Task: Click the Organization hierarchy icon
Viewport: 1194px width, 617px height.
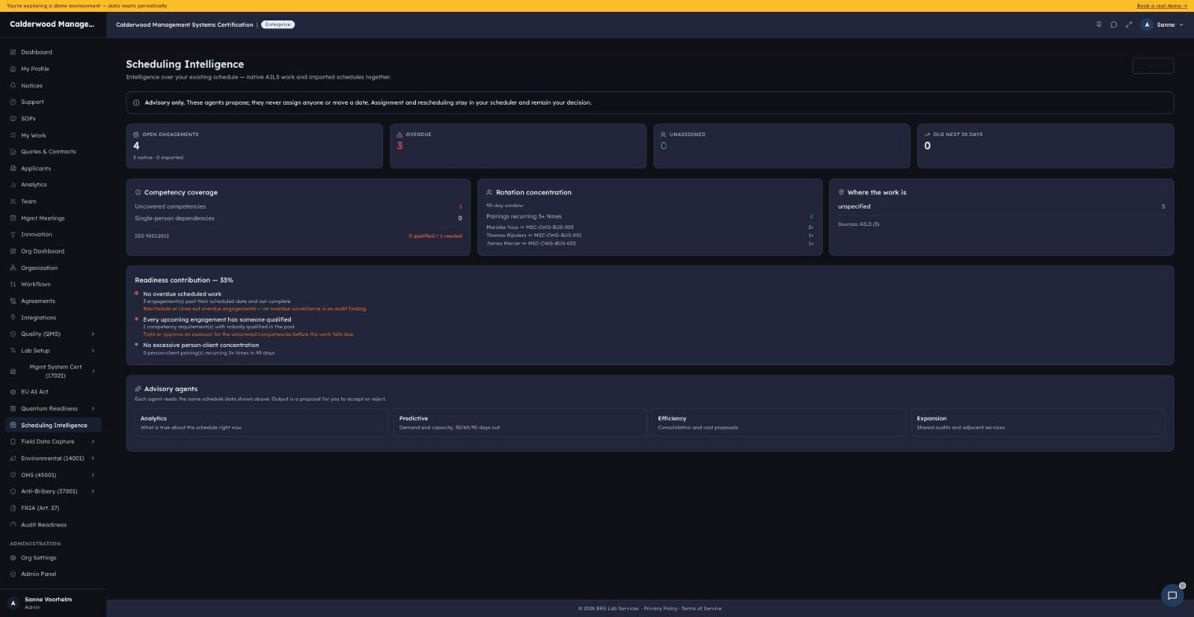Action: 13,268
